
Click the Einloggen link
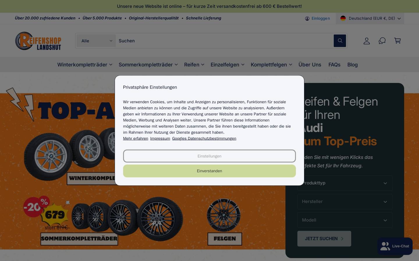321,18
